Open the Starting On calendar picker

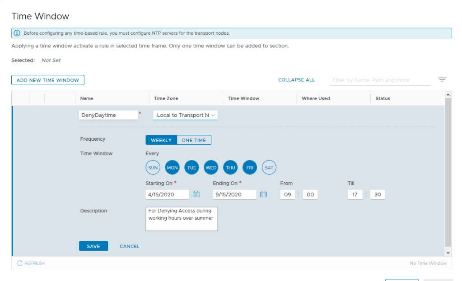pyautogui.click(x=196, y=194)
